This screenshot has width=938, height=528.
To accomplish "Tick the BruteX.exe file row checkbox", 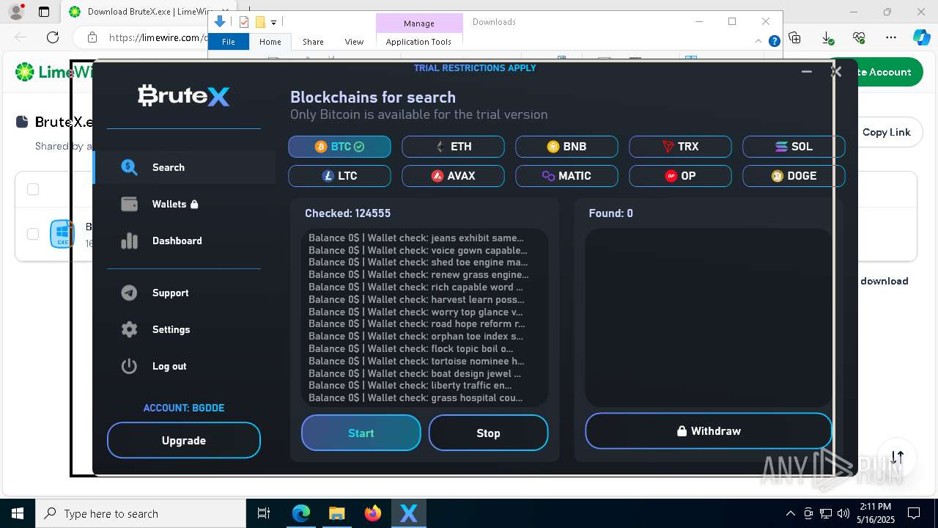I will (x=33, y=234).
